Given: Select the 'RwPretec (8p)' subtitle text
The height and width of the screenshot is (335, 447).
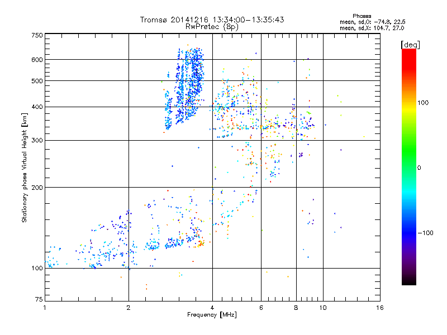Looking at the screenshot, I should pos(212,27).
